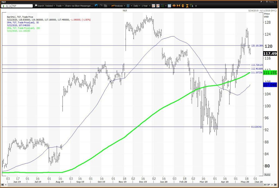Click the horizontal expand arrows icon

[x=174, y=6]
